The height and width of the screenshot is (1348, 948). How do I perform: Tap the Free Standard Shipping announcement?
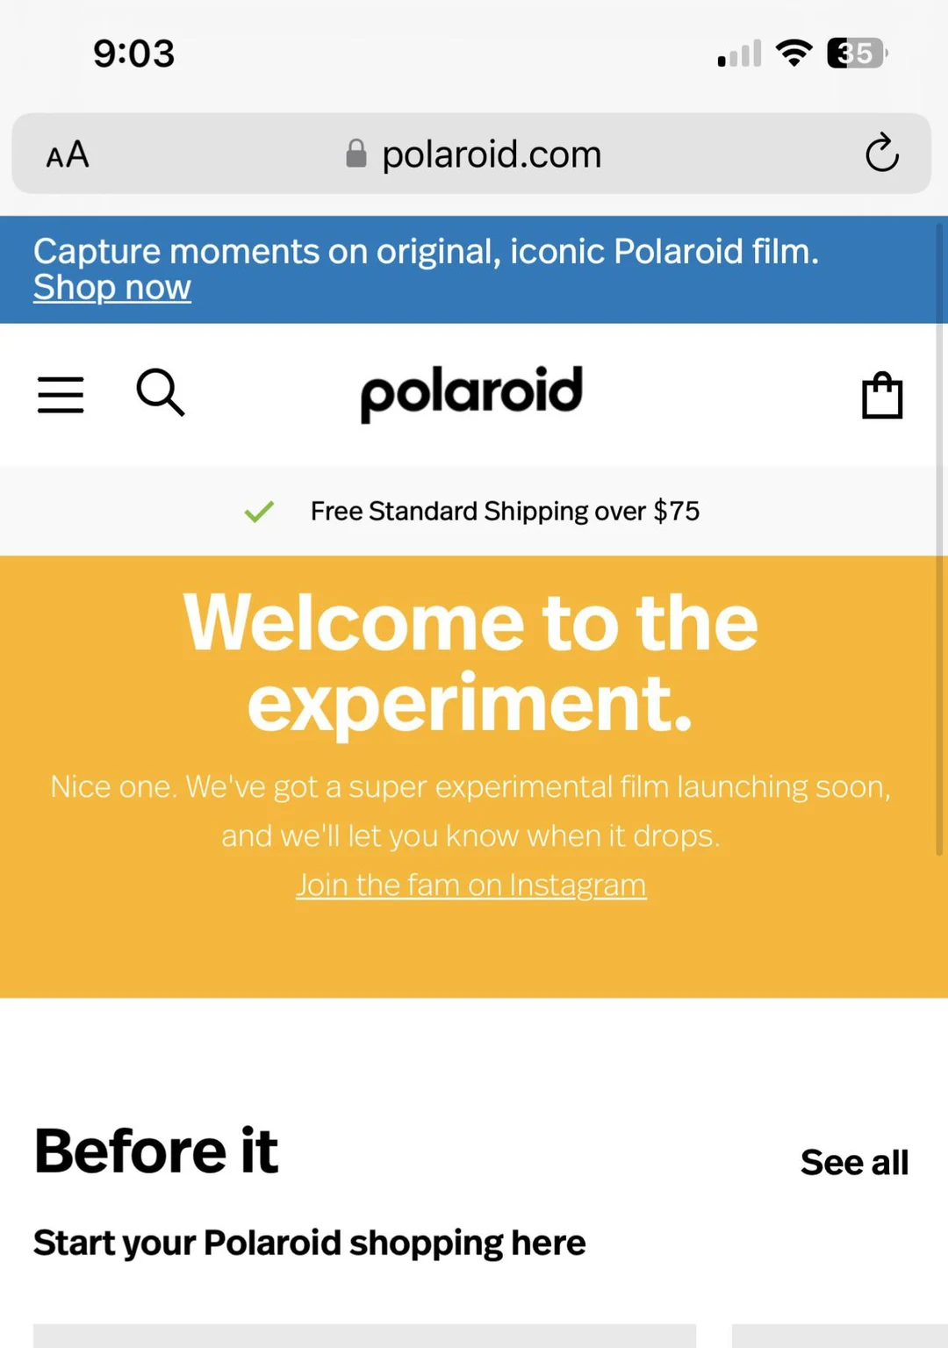tap(505, 511)
